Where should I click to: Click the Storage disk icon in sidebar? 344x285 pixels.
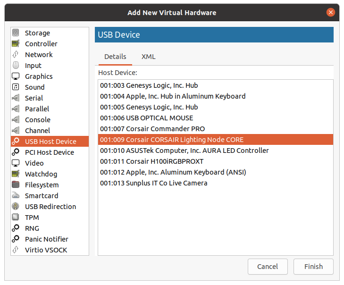16,33
